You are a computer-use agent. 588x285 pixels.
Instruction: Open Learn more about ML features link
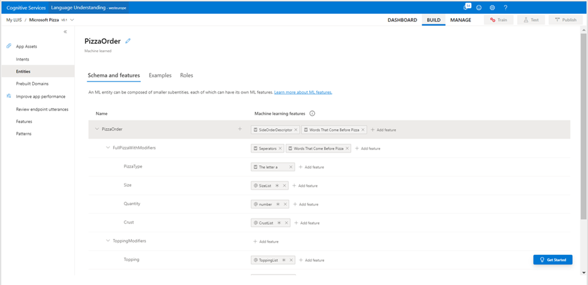pyautogui.click(x=303, y=92)
